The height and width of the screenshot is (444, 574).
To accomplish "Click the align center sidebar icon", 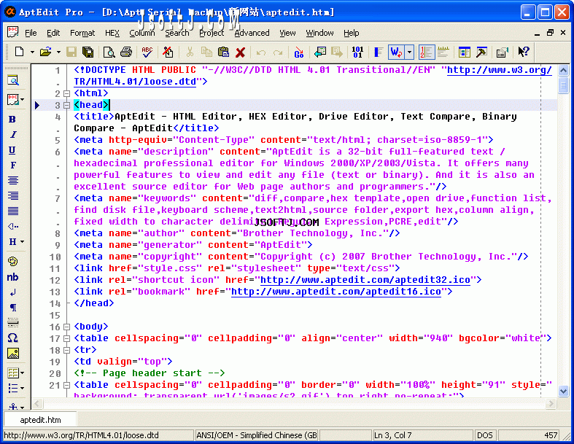I will point(13,181).
